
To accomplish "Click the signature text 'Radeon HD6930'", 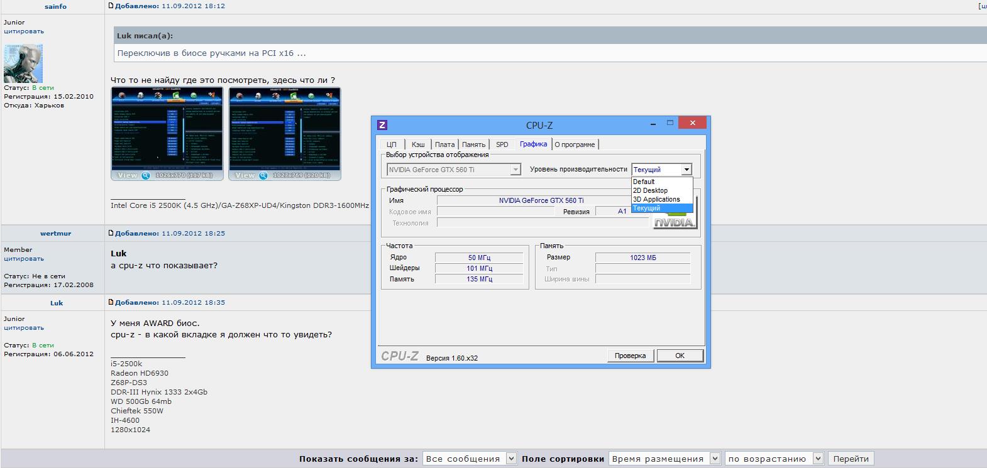I will click(140, 373).
